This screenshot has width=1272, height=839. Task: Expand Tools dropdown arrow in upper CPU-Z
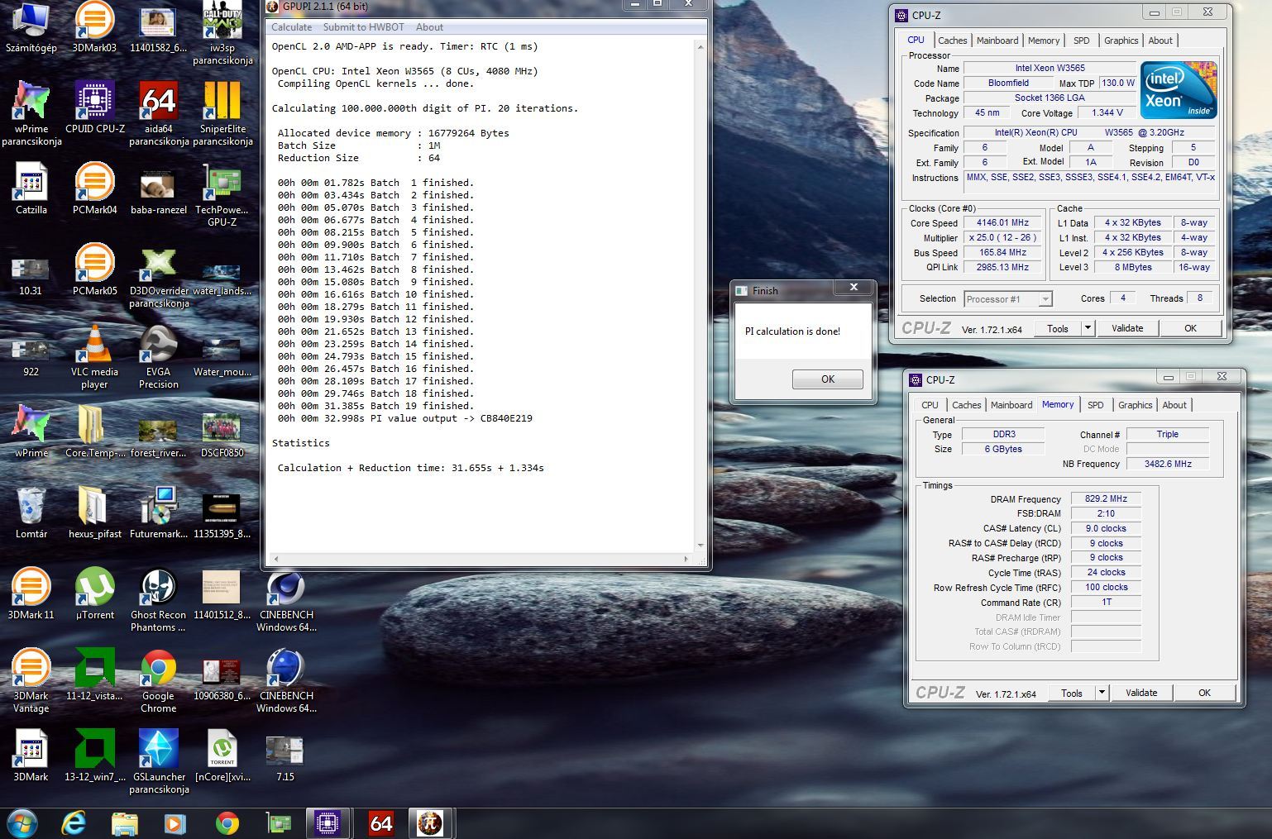(1088, 328)
